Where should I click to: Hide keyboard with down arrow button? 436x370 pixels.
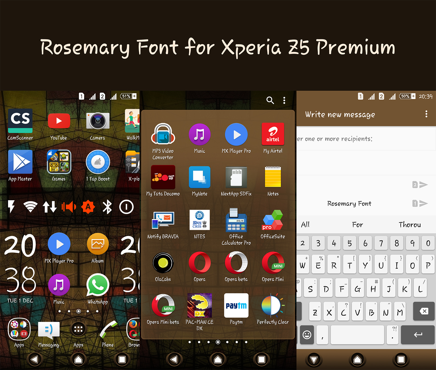pyautogui.click(x=314, y=360)
